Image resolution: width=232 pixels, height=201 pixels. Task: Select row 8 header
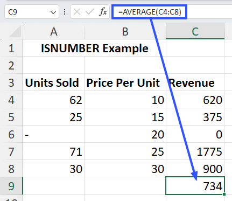click(11, 169)
